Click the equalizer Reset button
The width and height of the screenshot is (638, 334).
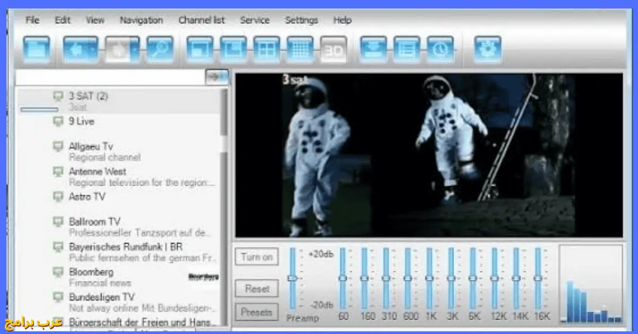(257, 289)
